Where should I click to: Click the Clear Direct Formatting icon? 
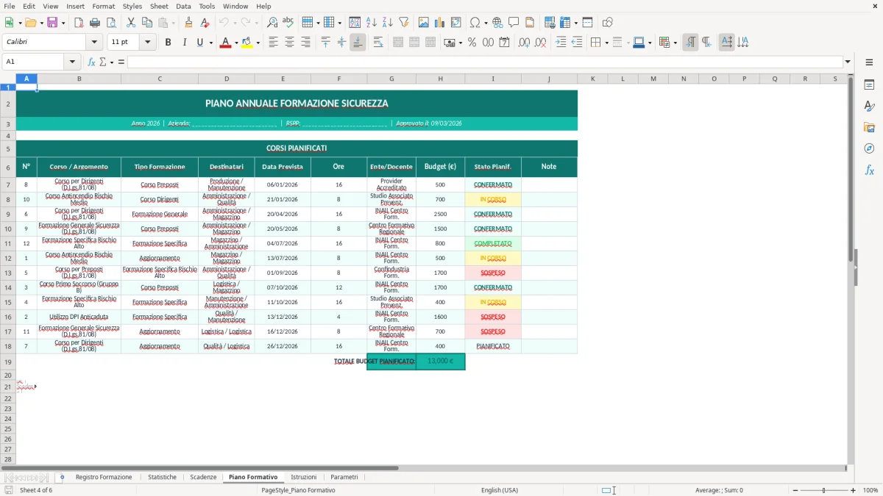pos(204,23)
